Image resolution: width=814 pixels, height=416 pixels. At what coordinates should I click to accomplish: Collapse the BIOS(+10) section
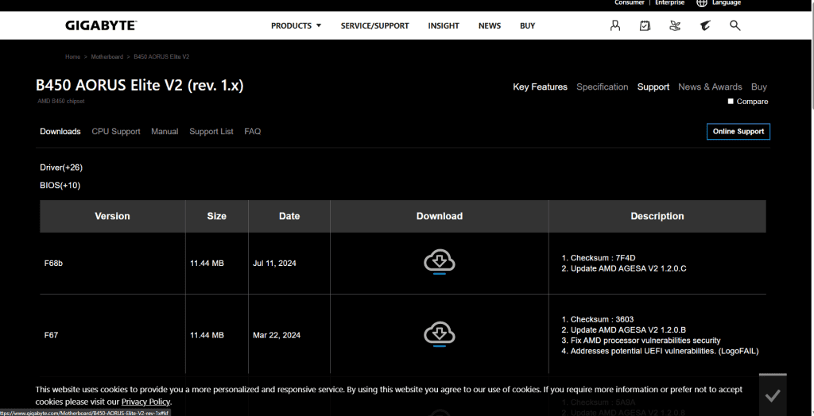pyautogui.click(x=60, y=186)
